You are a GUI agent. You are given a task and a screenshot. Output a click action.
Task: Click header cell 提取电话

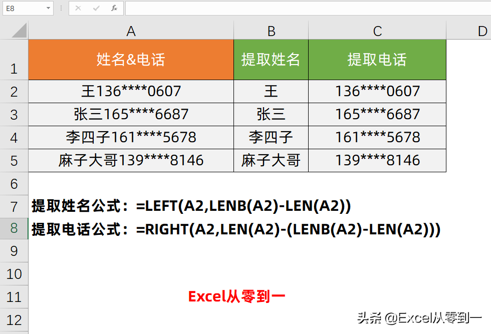[377, 60]
